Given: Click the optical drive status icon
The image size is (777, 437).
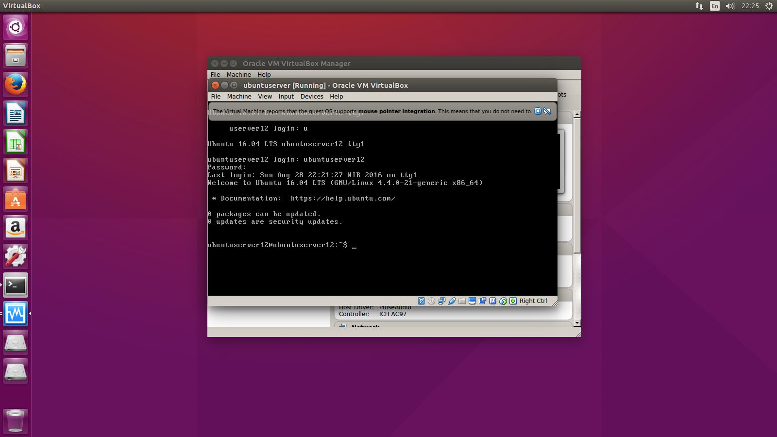Looking at the screenshot, I should coord(432,301).
